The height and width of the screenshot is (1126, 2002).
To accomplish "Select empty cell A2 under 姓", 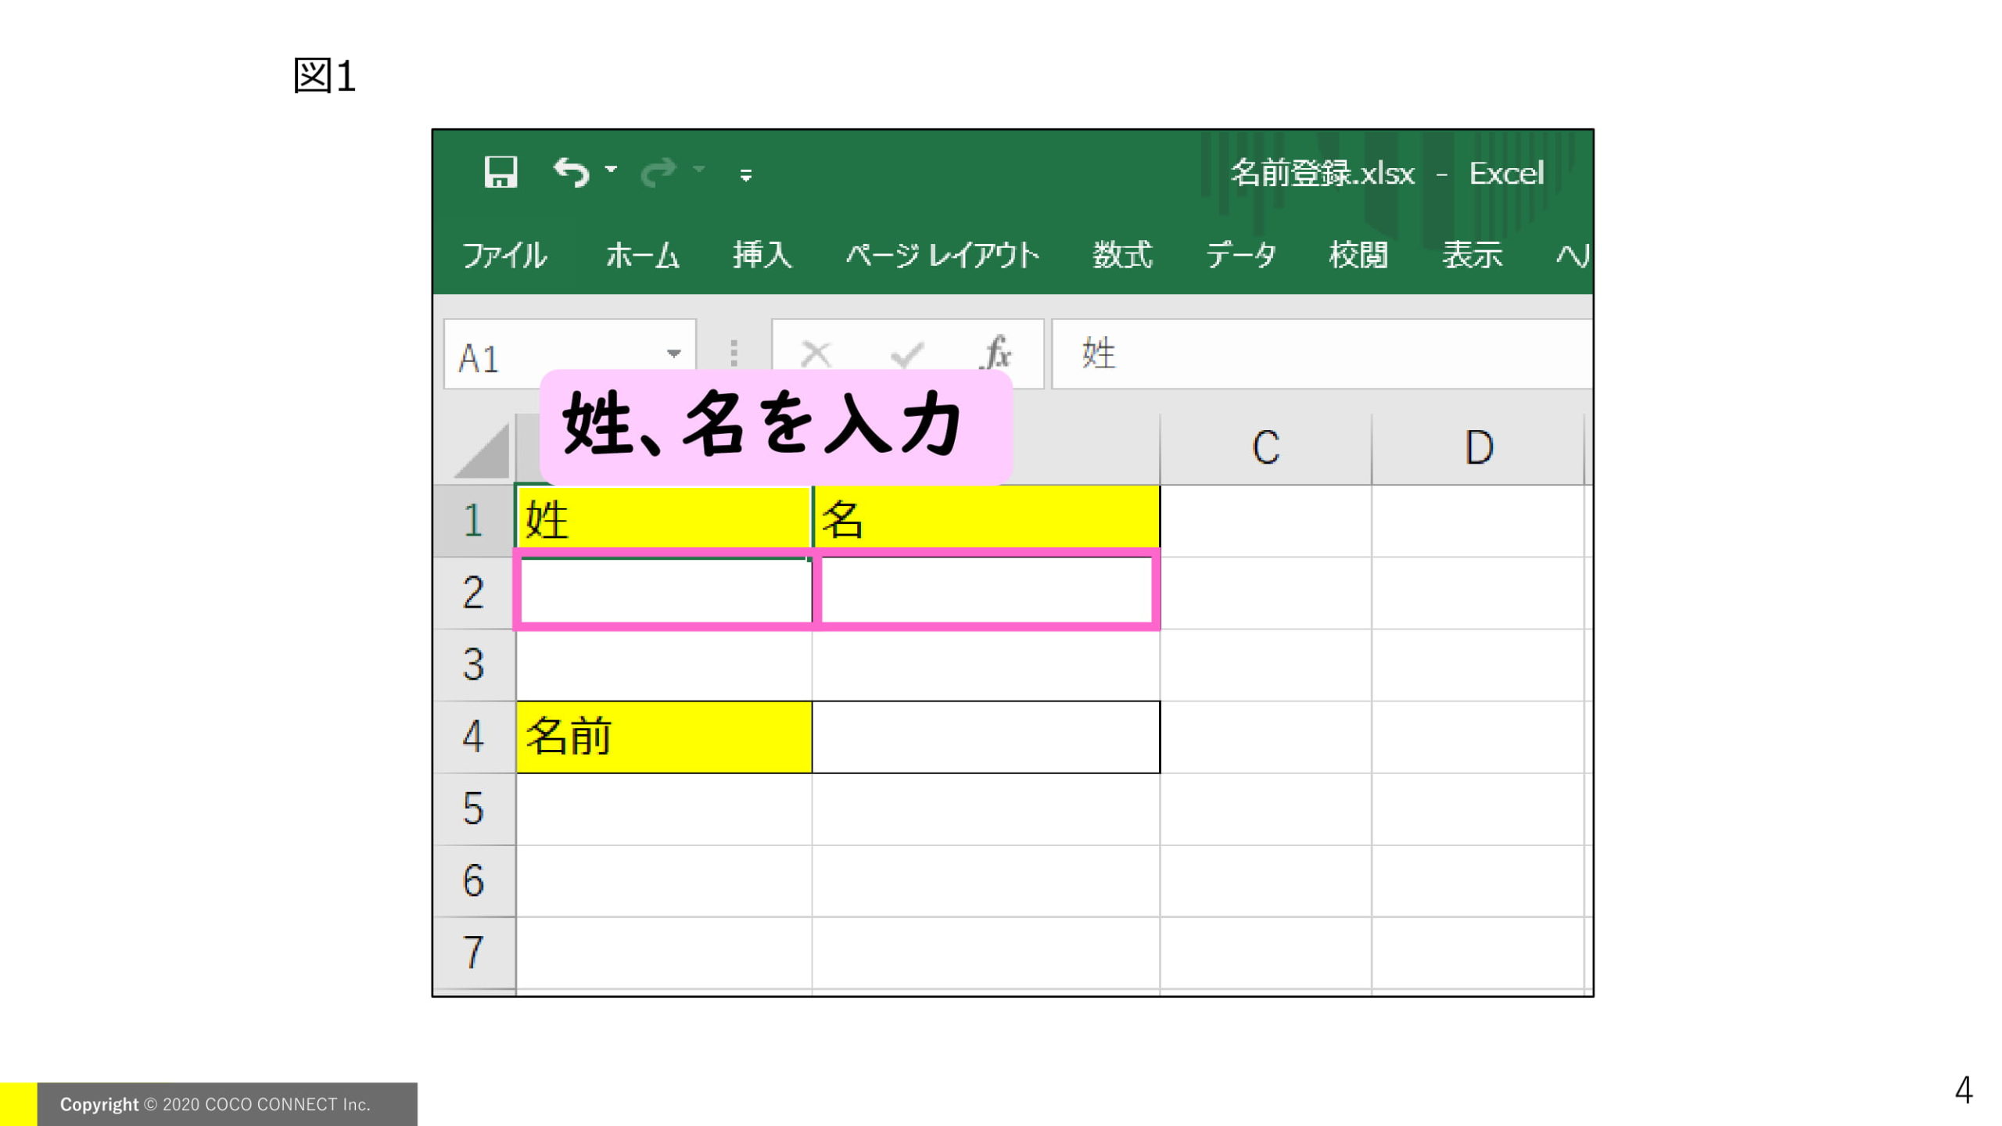I will [663, 592].
